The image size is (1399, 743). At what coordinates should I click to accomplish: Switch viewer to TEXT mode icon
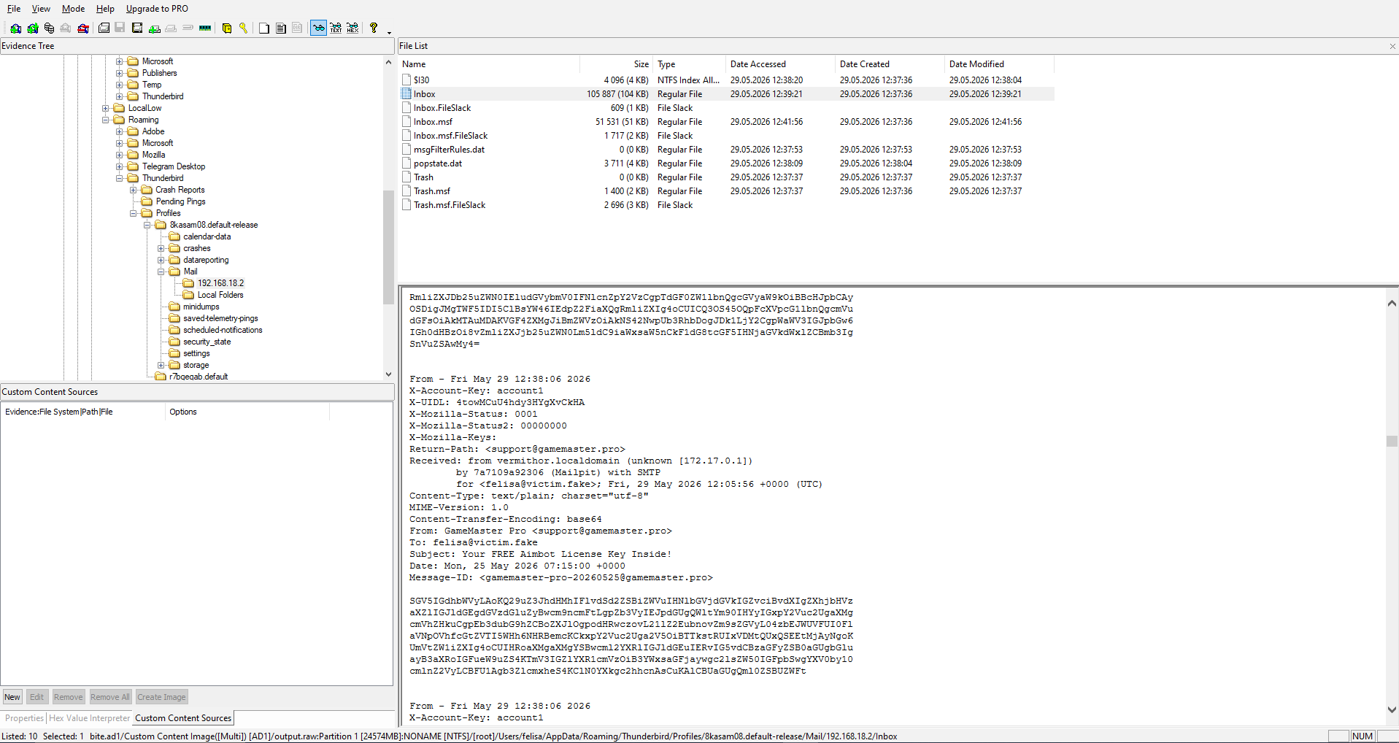click(336, 28)
